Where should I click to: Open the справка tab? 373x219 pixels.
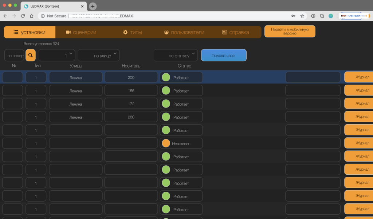pos(236,32)
